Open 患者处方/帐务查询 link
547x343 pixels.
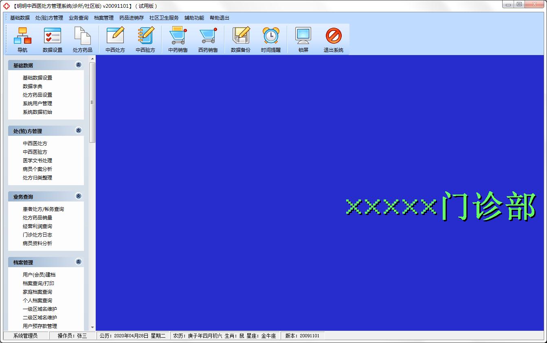[43, 209]
